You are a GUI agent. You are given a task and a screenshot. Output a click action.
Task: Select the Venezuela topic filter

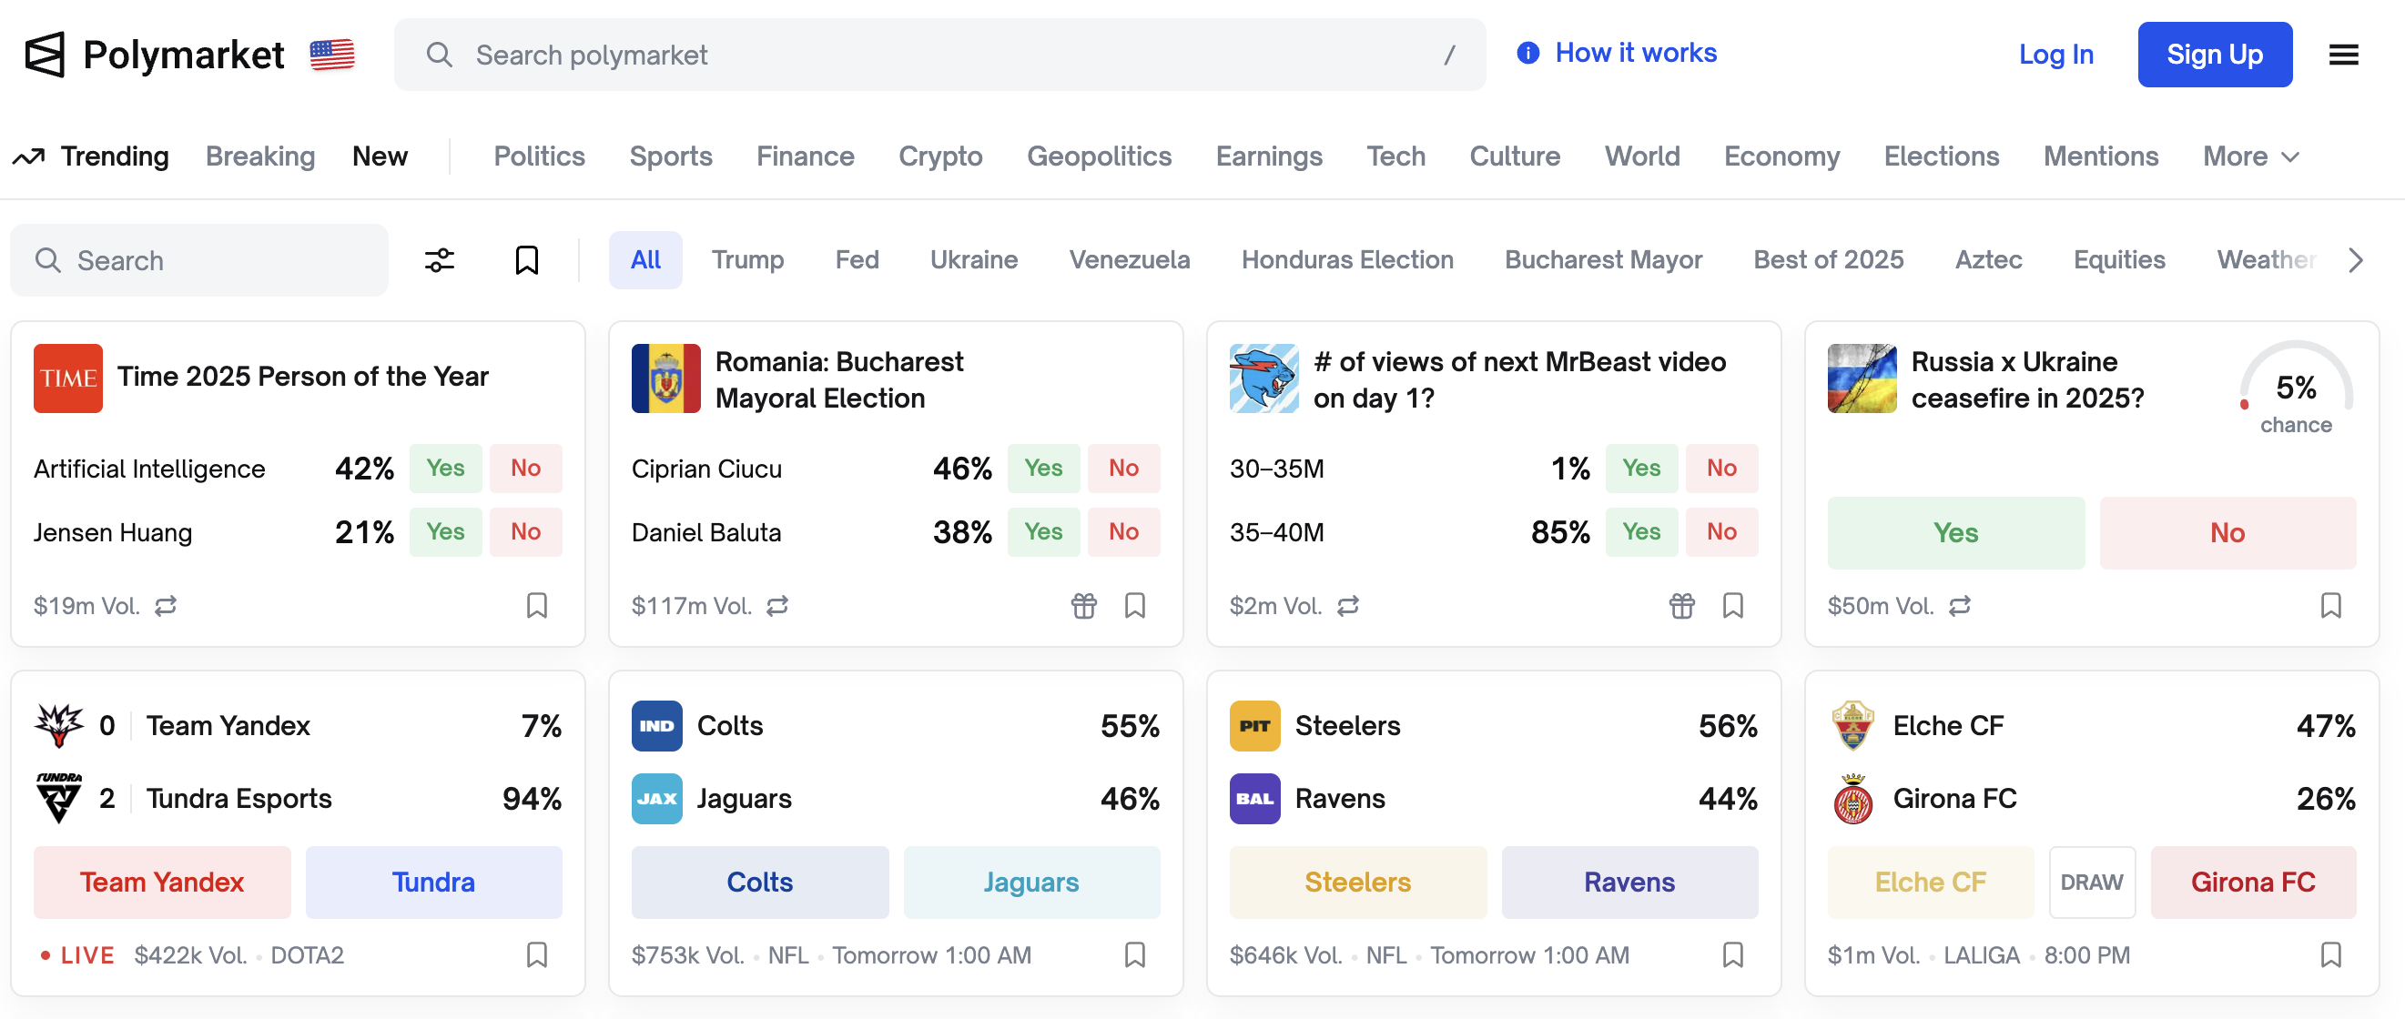(x=1129, y=260)
